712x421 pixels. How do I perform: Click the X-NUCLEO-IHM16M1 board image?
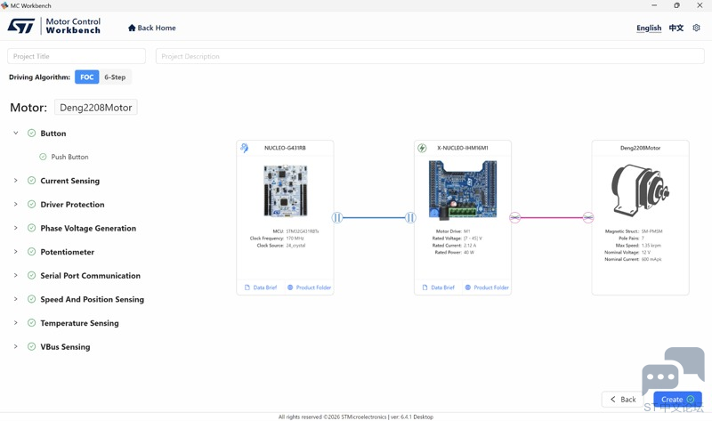coord(463,189)
